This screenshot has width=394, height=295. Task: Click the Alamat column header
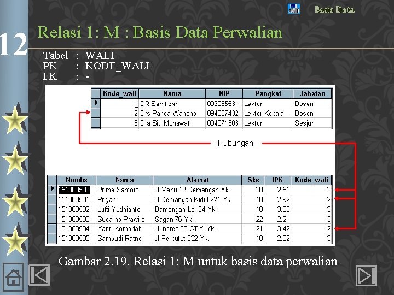[x=198, y=180]
